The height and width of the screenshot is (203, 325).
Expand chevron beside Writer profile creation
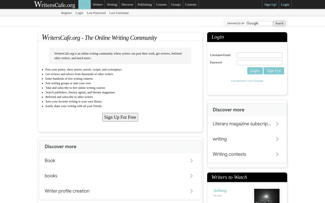point(191,191)
